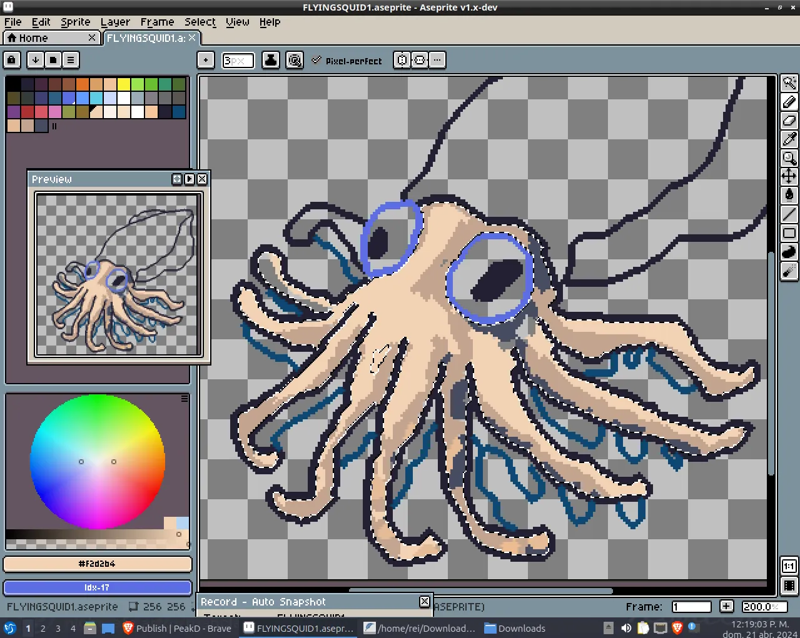Click the add frame plus button
This screenshot has height=638, width=800.
pos(726,606)
